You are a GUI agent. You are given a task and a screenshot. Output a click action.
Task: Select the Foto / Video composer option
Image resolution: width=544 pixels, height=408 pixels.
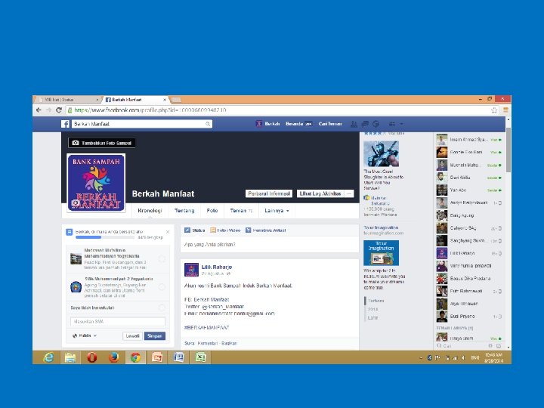pos(225,230)
